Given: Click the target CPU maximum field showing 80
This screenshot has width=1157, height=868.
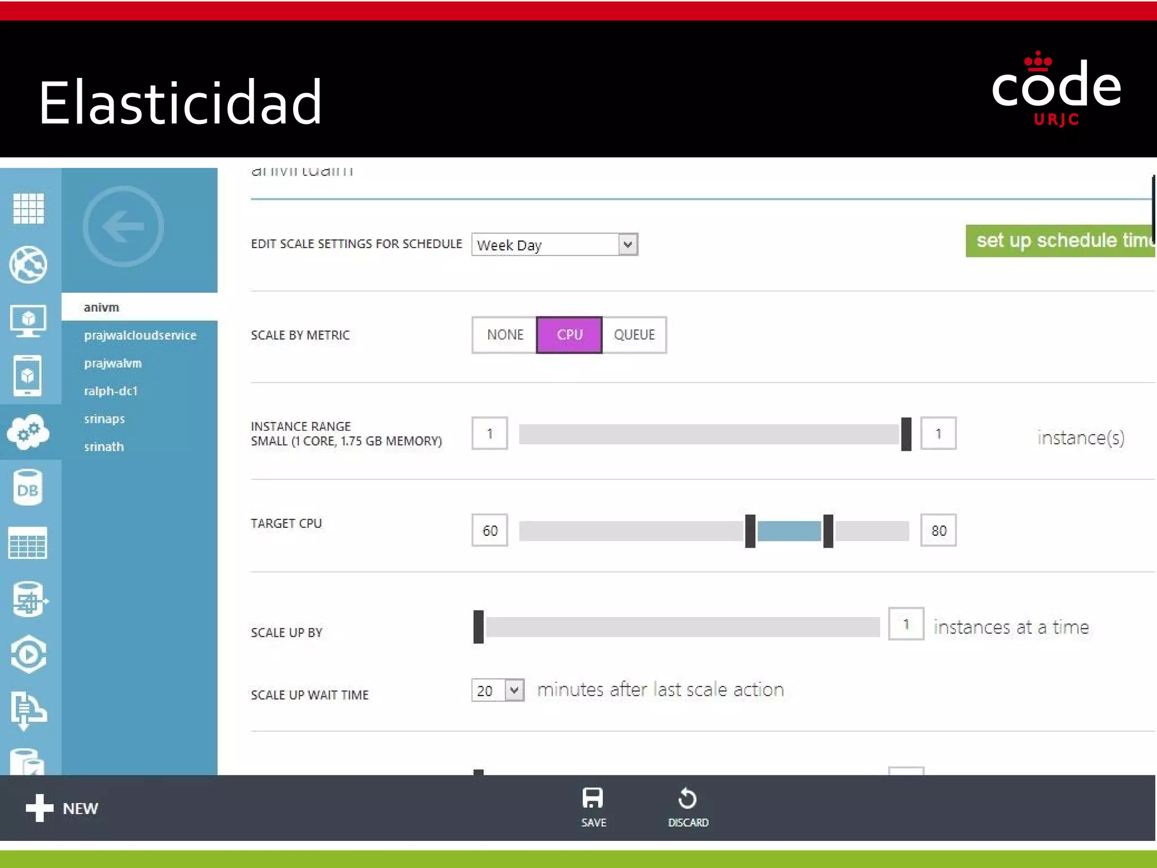Looking at the screenshot, I should [938, 530].
